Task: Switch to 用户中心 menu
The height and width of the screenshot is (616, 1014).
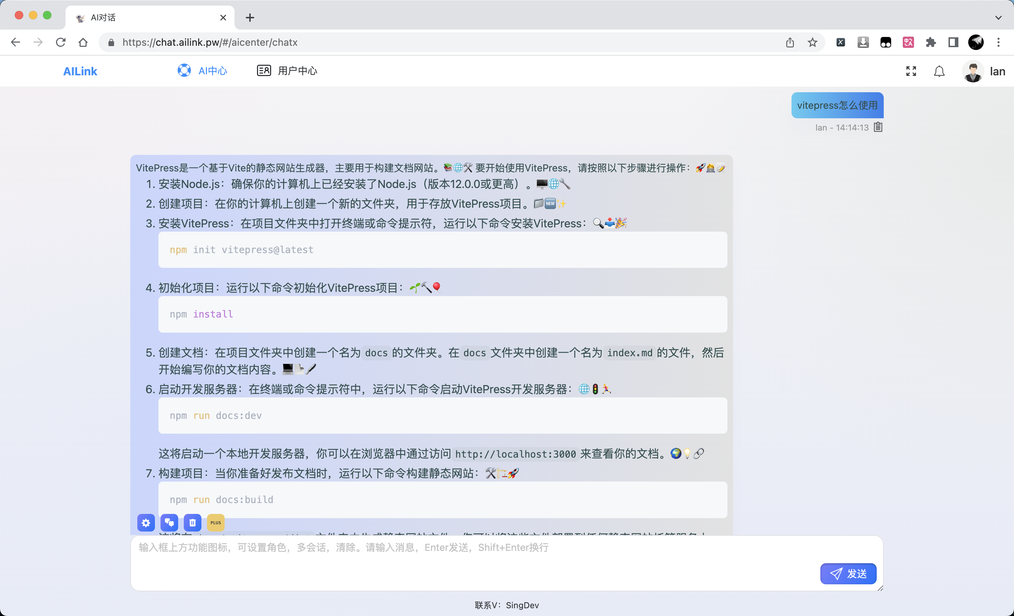Action: tap(287, 71)
